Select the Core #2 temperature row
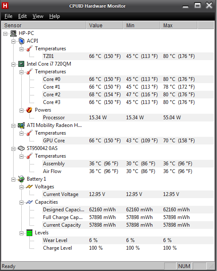This screenshot has height=271, width=217. coord(128,95)
